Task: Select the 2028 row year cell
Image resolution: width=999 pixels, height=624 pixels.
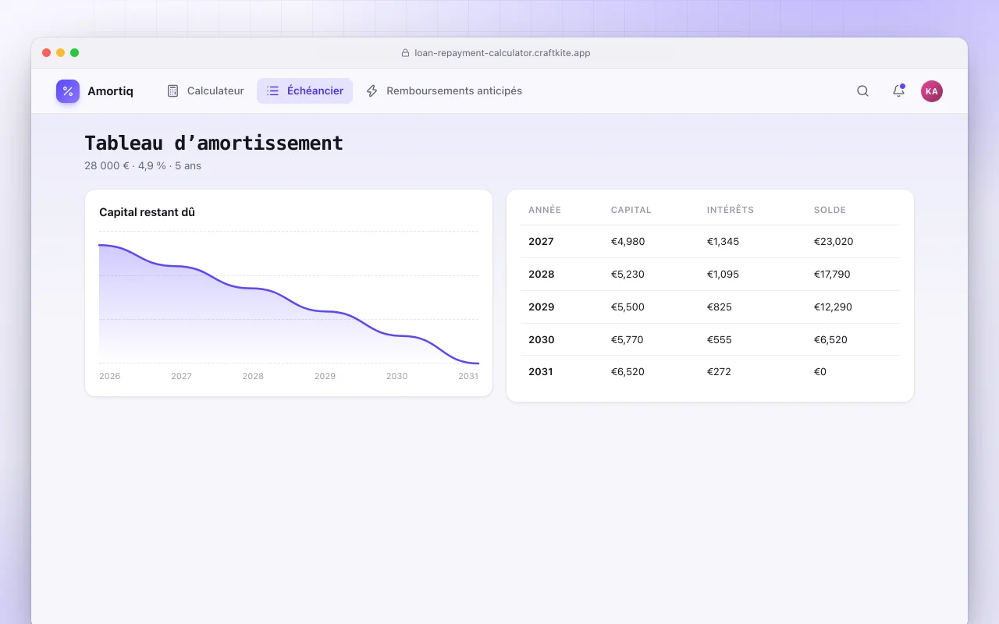Action: (541, 275)
